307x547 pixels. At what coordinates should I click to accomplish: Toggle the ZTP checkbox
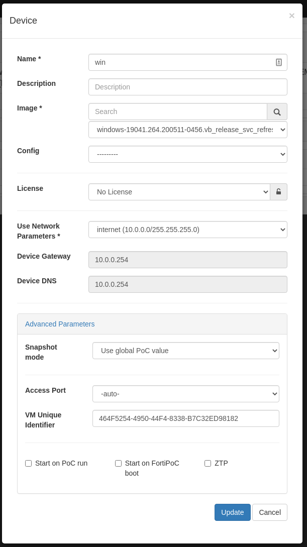[208, 463]
